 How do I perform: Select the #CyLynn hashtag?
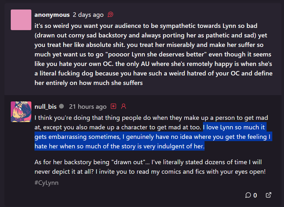[x=47, y=183]
